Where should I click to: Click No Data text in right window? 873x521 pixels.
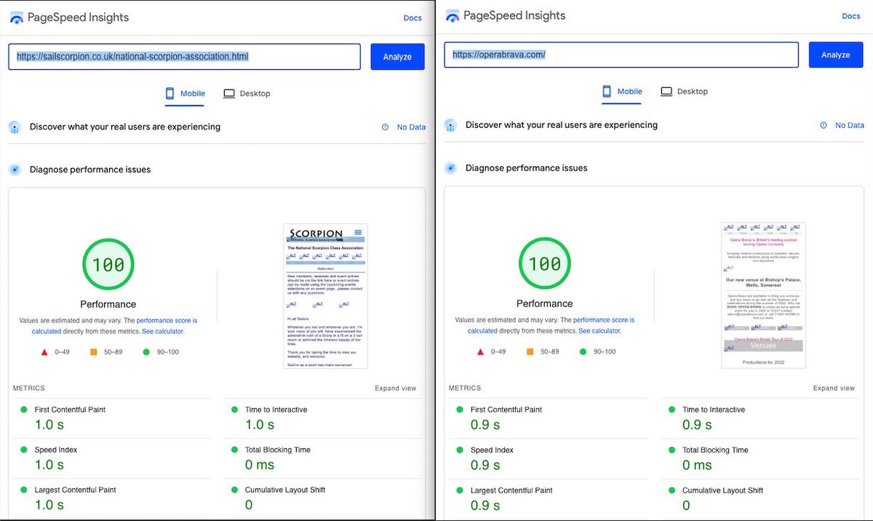coord(850,125)
